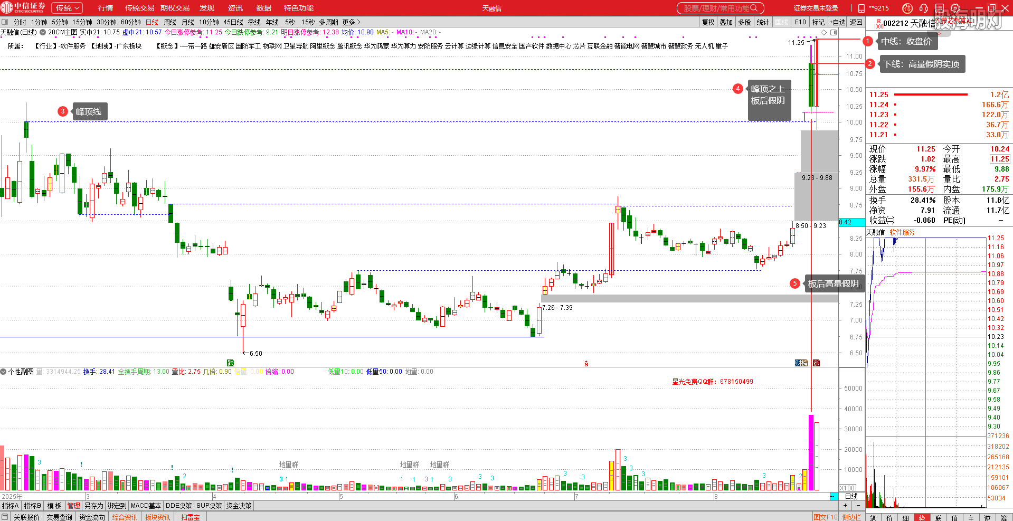Click the red S marker on the chart
The image size is (1013, 521).
(586, 364)
